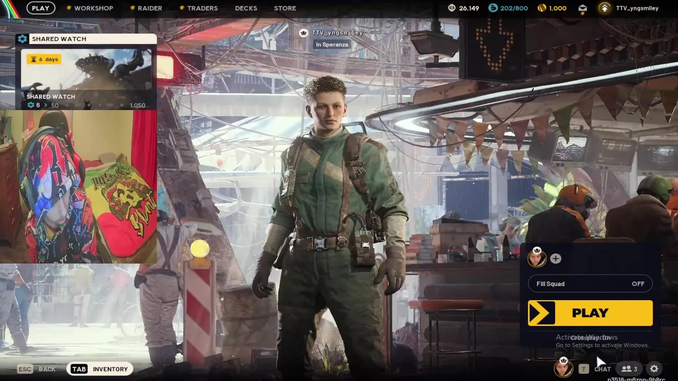Open the friends list showing 3
678x381 pixels.
tap(629, 369)
